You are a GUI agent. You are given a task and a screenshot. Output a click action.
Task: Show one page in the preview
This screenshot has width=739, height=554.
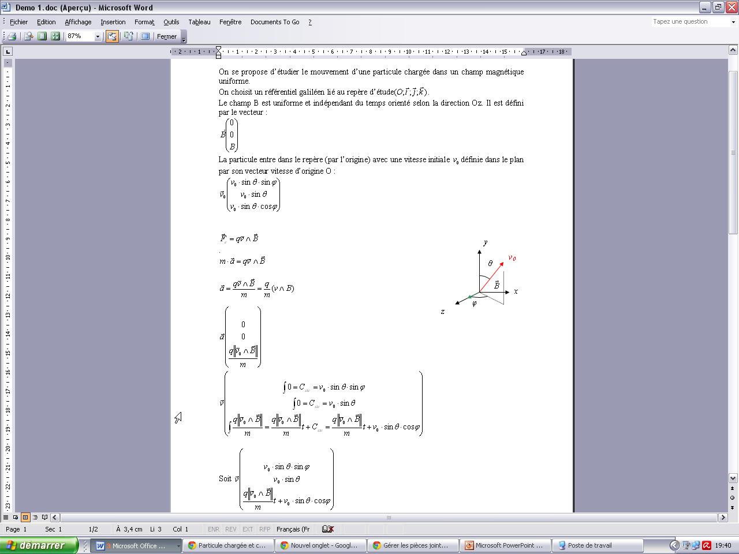pos(42,36)
